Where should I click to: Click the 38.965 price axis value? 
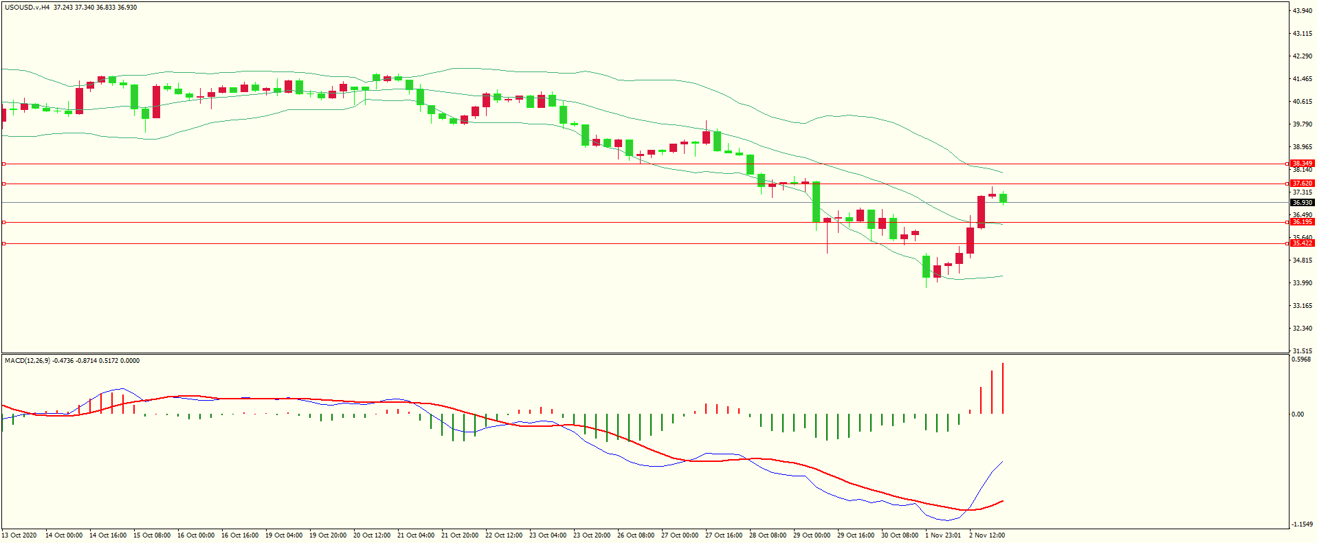1302,147
